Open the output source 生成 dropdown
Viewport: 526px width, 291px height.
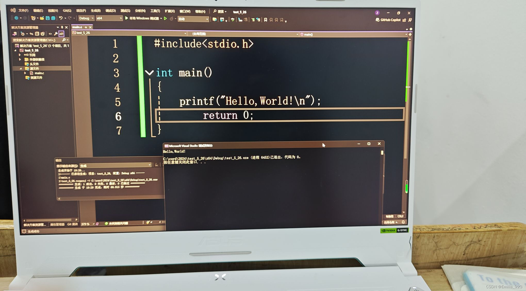pyautogui.click(x=116, y=165)
